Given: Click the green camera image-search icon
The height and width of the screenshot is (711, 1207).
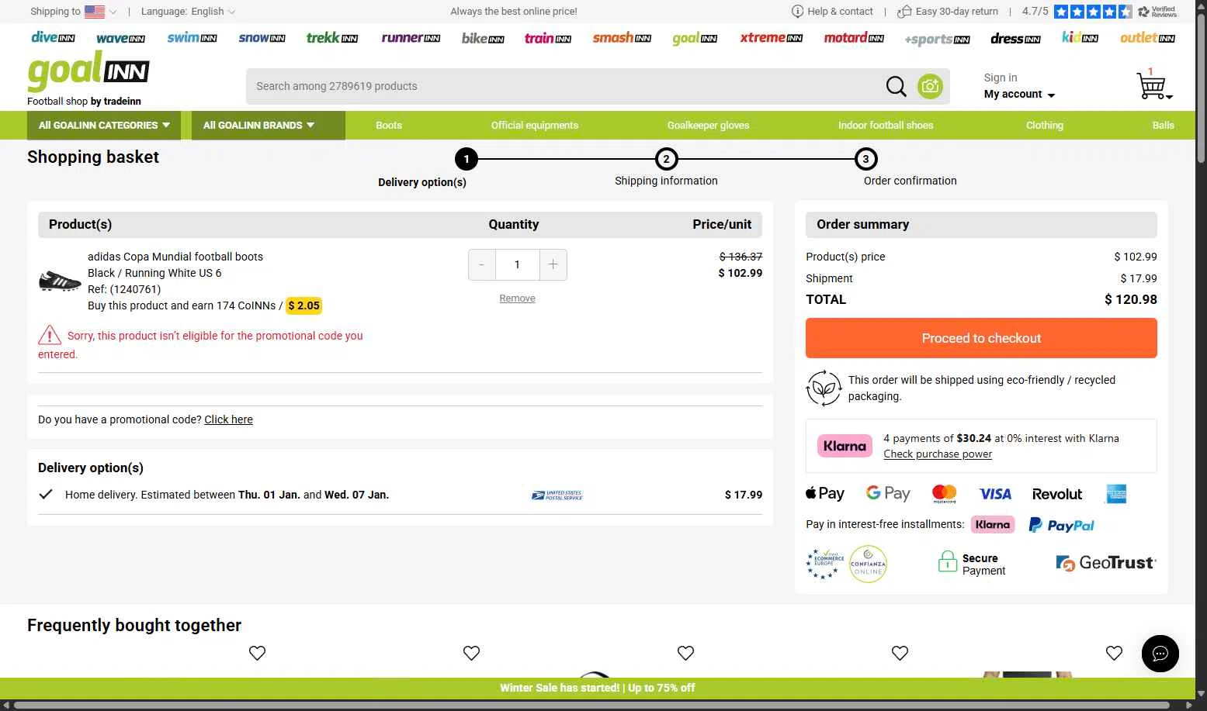Looking at the screenshot, I should [x=930, y=86].
